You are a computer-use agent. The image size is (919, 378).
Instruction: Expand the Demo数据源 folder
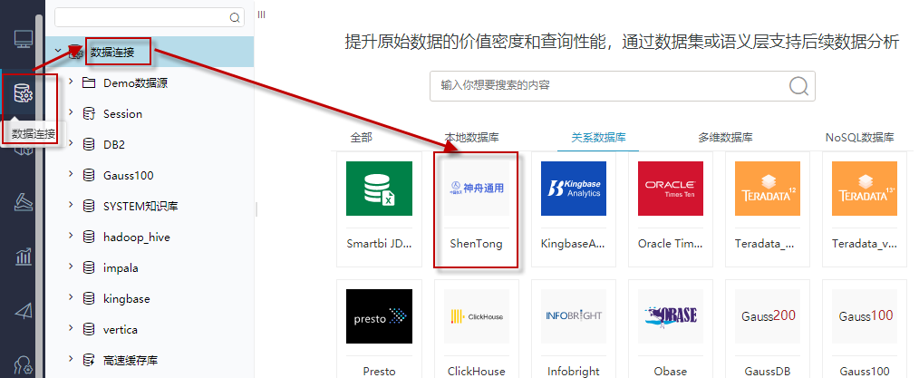71,82
